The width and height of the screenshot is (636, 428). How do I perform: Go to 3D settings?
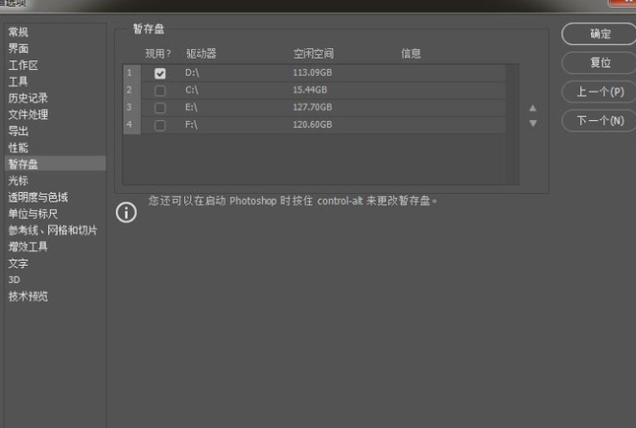pos(14,280)
